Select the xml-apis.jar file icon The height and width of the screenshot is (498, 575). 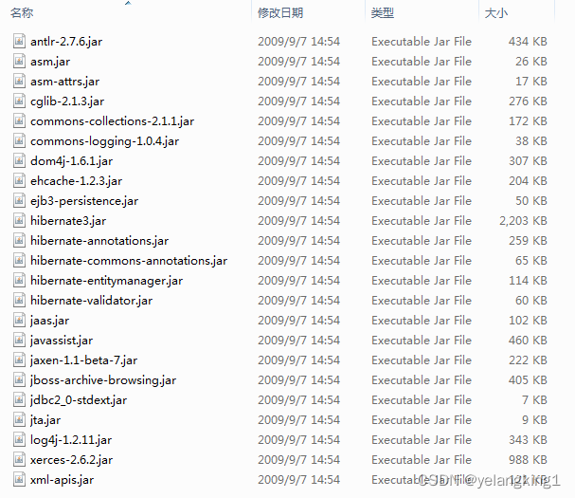click(19, 479)
